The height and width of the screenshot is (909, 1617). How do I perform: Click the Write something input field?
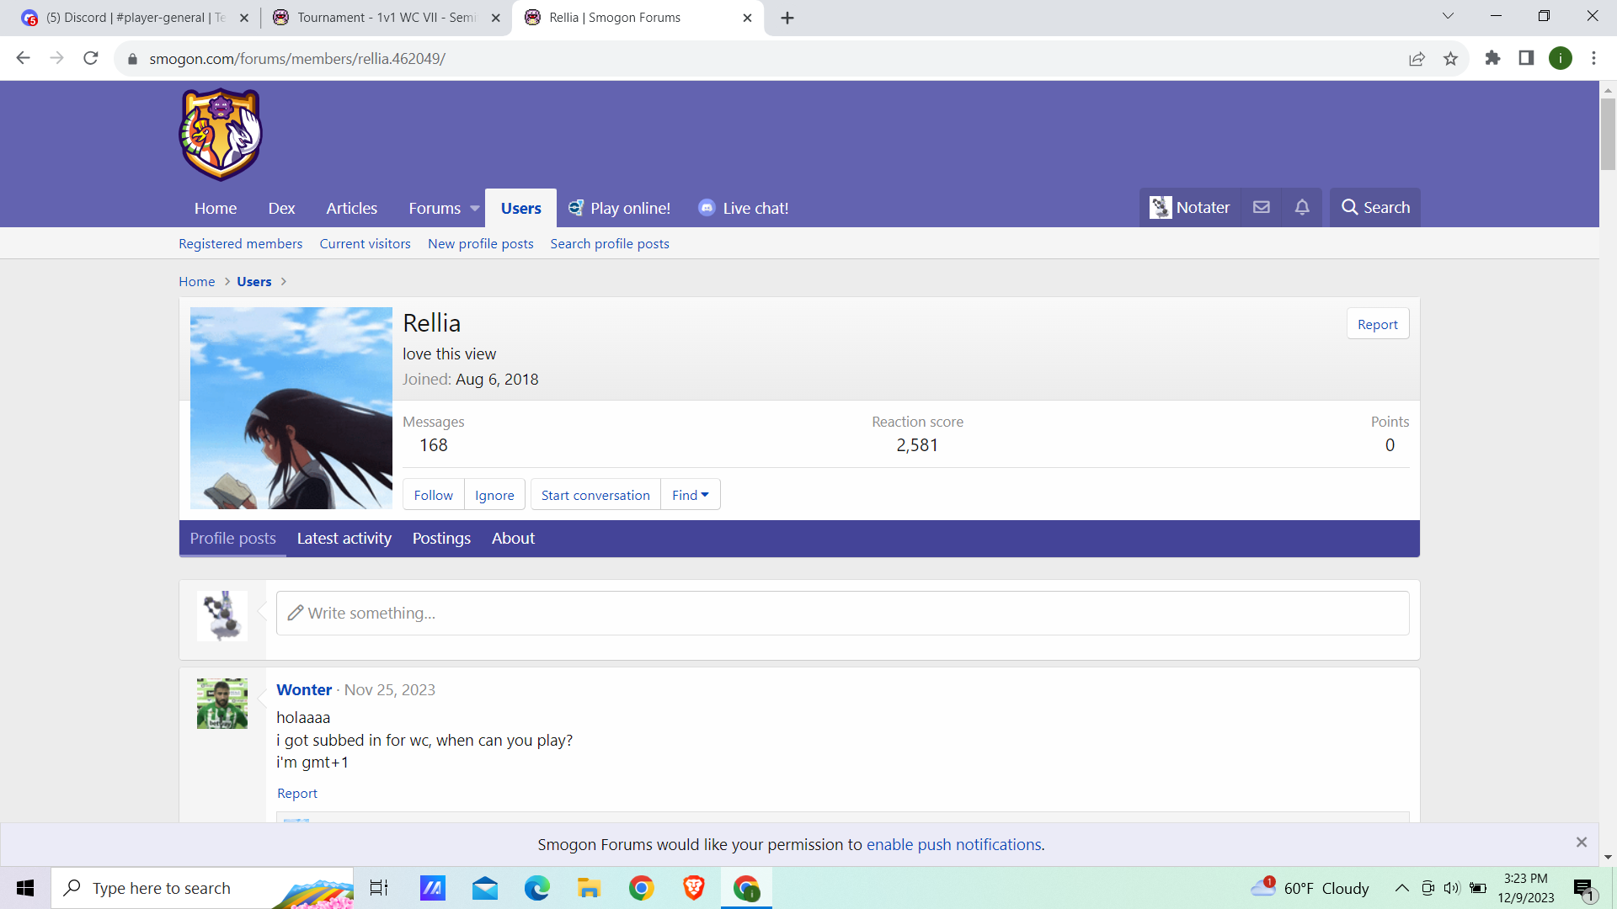pyautogui.click(x=842, y=613)
